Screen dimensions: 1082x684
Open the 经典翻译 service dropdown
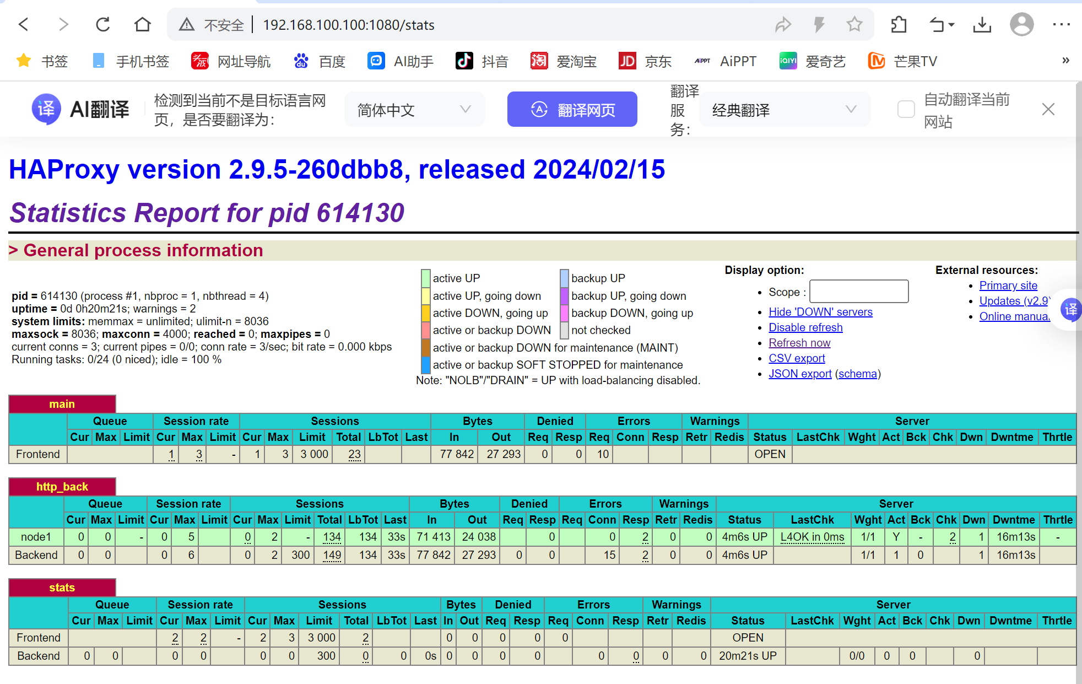coord(785,109)
